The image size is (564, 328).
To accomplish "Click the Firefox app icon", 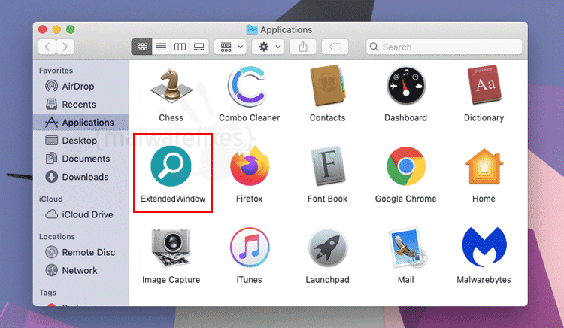I will 249,166.
